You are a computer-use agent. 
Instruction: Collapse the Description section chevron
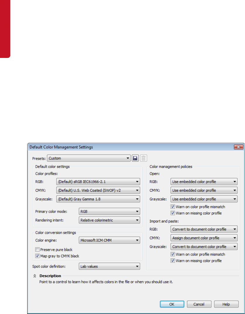[x=35, y=276]
